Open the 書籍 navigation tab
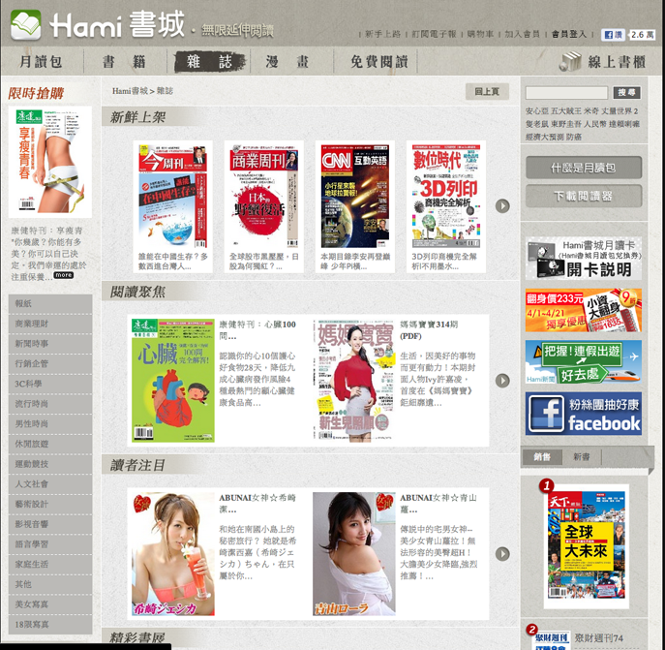This screenshot has width=665, height=650. (x=124, y=62)
